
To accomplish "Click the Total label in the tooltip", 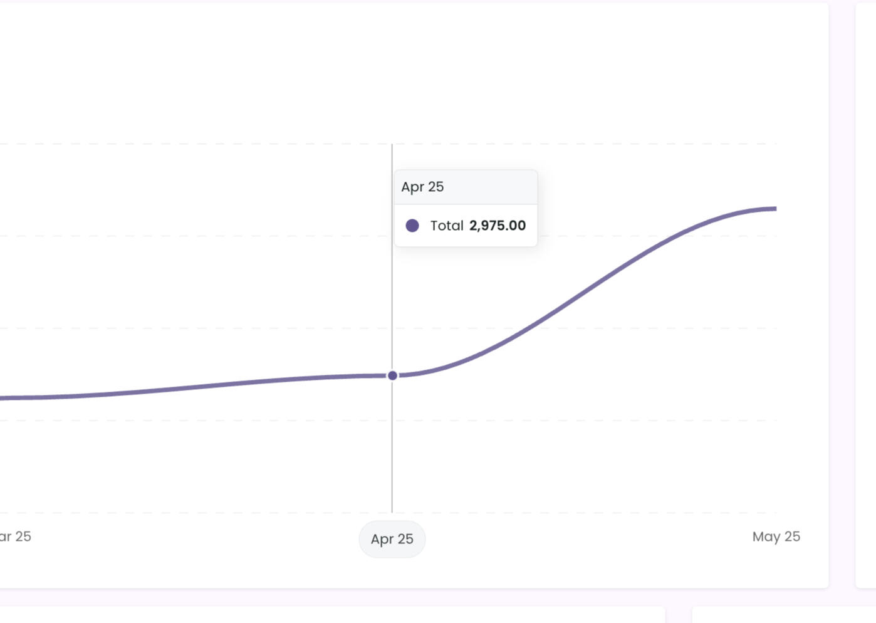I will click(447, 226).
